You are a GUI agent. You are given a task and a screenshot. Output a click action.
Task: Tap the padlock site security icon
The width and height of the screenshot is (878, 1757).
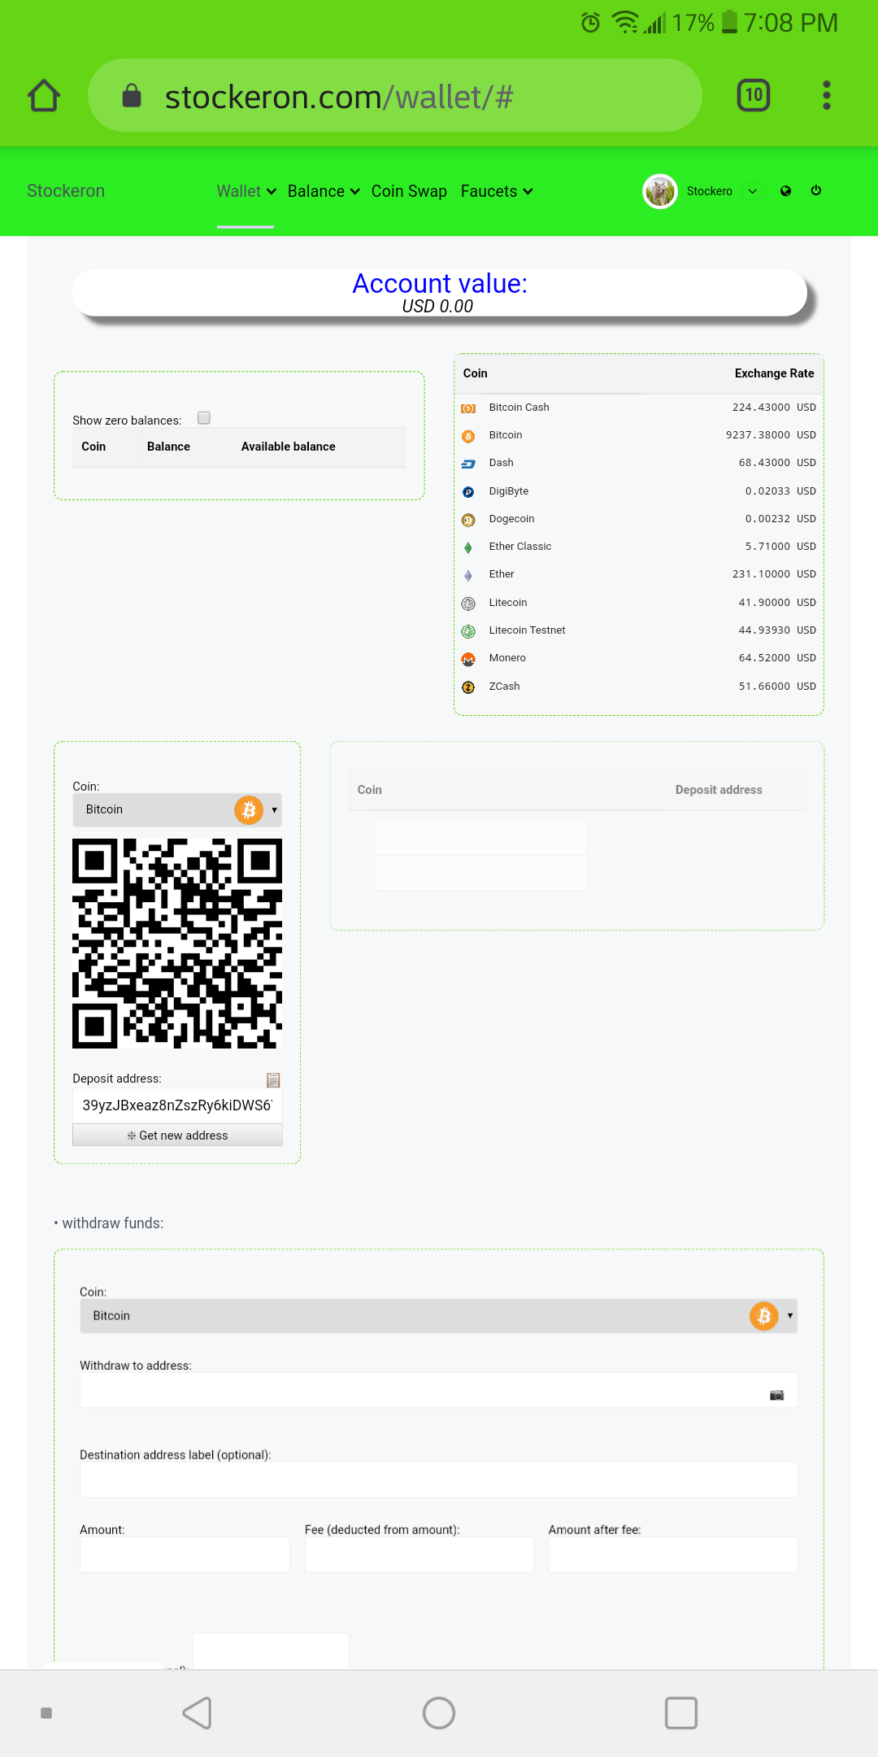click(132, 96)
